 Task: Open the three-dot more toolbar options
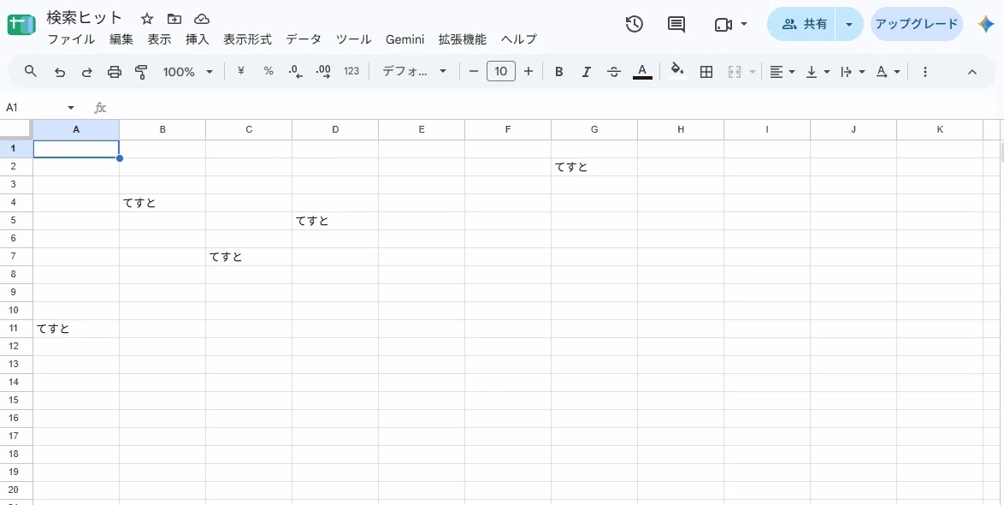(x=924, y=72)
